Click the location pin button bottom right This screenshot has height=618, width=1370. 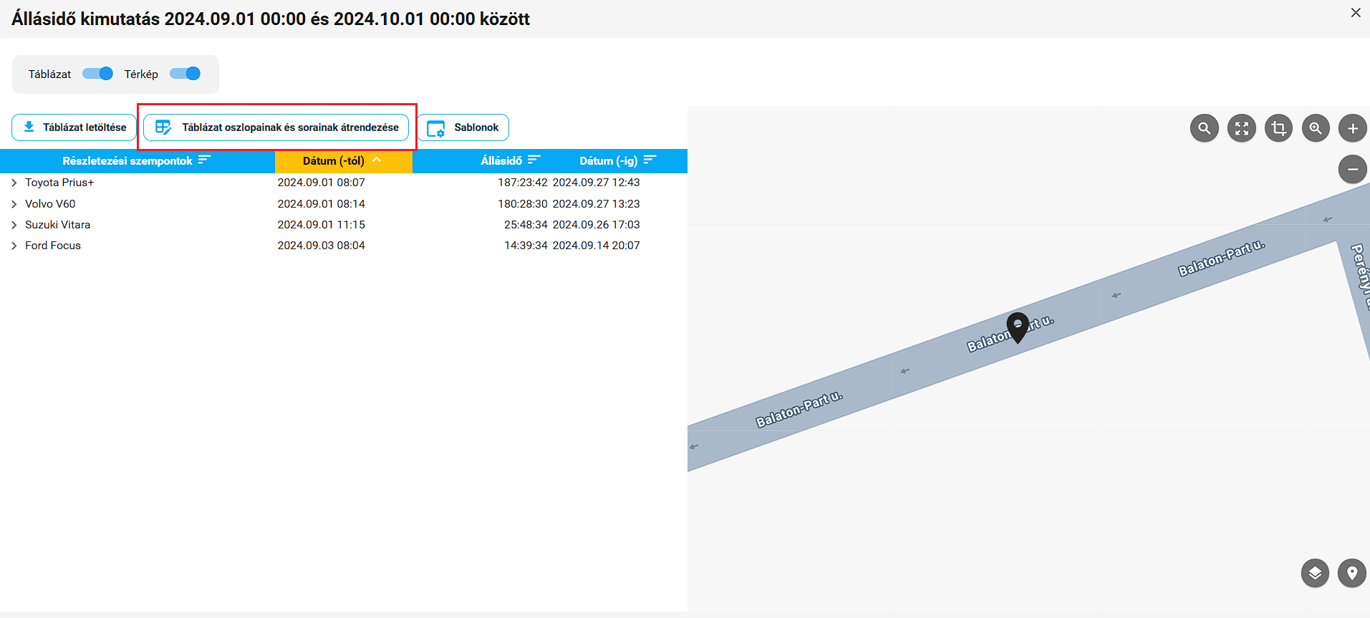[1351, 573]
